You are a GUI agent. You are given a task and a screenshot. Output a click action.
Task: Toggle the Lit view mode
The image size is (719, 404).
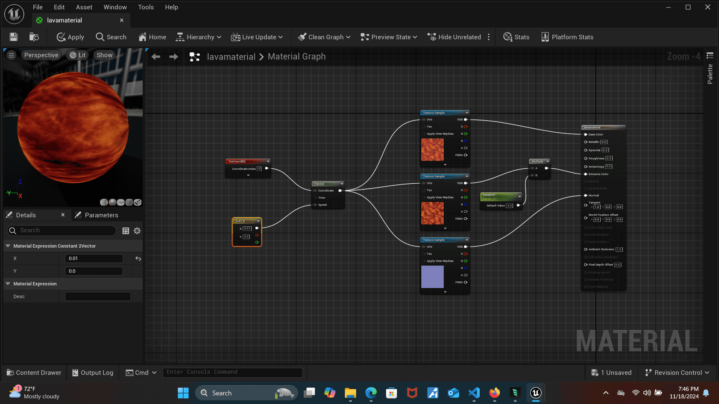coord(78,55)
